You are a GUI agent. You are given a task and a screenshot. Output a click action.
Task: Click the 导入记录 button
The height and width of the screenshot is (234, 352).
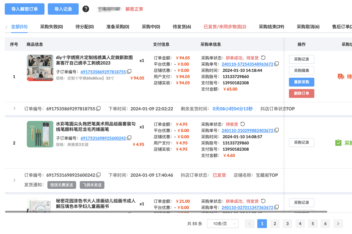point(63,9)
